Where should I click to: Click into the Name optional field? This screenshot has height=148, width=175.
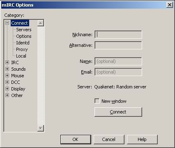click(118, 61)
